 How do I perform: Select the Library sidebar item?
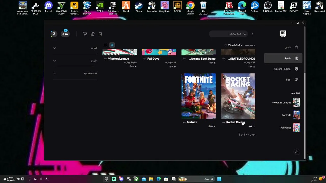click(x=283, y=58)
